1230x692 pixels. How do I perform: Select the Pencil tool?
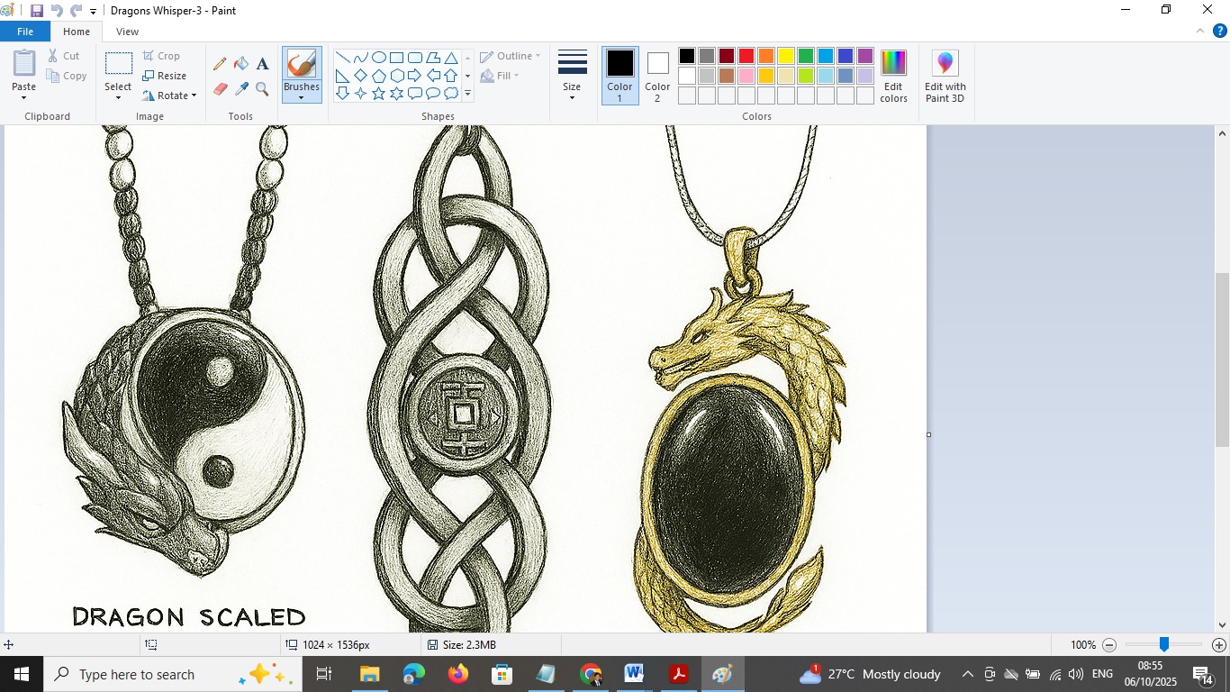220,64
